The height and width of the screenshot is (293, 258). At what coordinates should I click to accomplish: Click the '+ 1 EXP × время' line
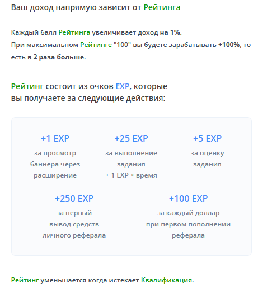[132, 175]
